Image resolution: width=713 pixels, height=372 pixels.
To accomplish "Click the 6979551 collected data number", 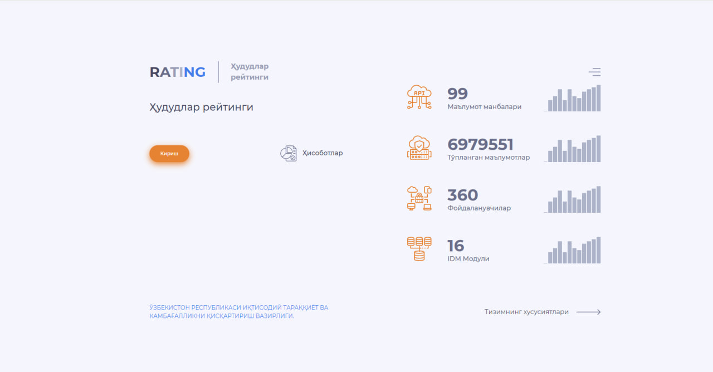I will pos(480,144).
